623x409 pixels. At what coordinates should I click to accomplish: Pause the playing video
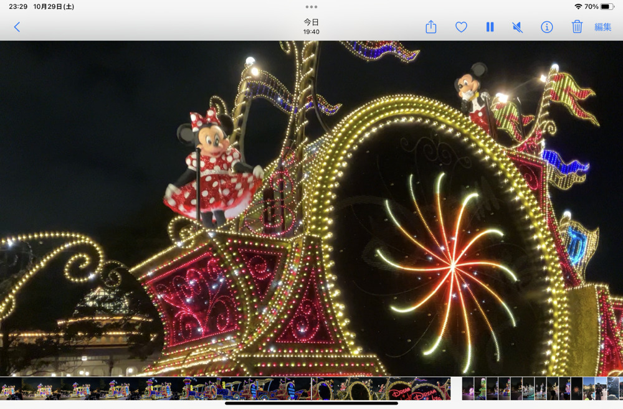point(490,27)
